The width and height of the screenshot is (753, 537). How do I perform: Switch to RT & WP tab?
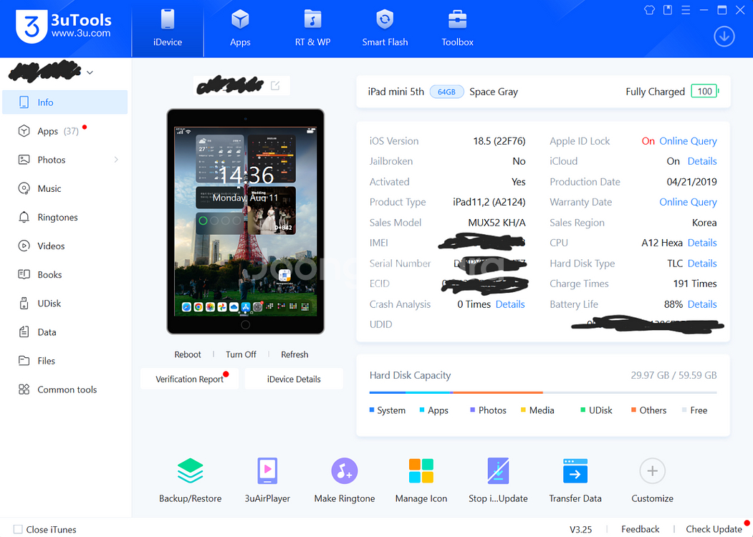[x=312, y=29]
